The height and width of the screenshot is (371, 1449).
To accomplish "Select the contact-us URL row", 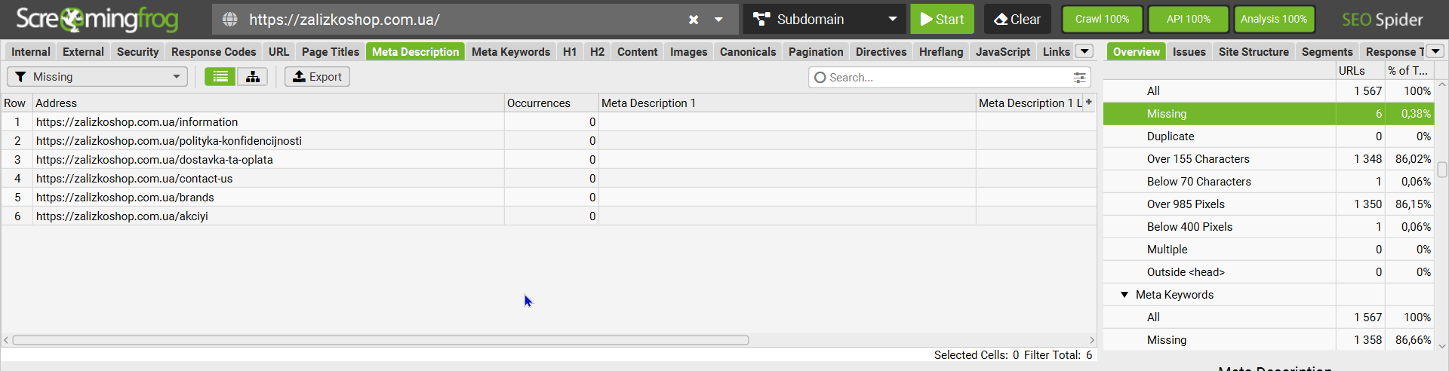I will tap(549, 179).
